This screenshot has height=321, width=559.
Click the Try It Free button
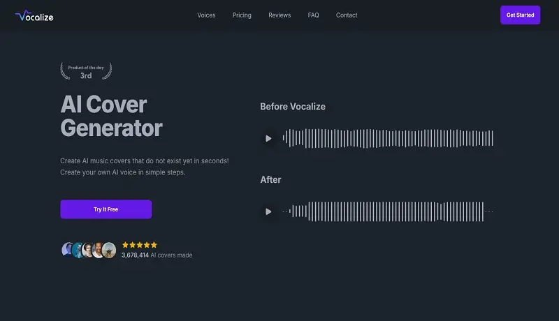coord(106,209)
